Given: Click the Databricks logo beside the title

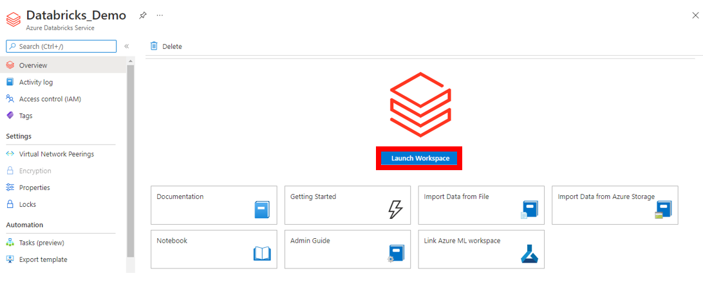Looking at the screenshot, I should pyautogui.click(x=14, y=20).
